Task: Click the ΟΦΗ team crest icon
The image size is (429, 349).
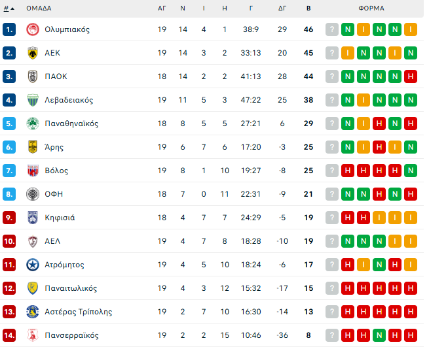Action: point(32,194)
